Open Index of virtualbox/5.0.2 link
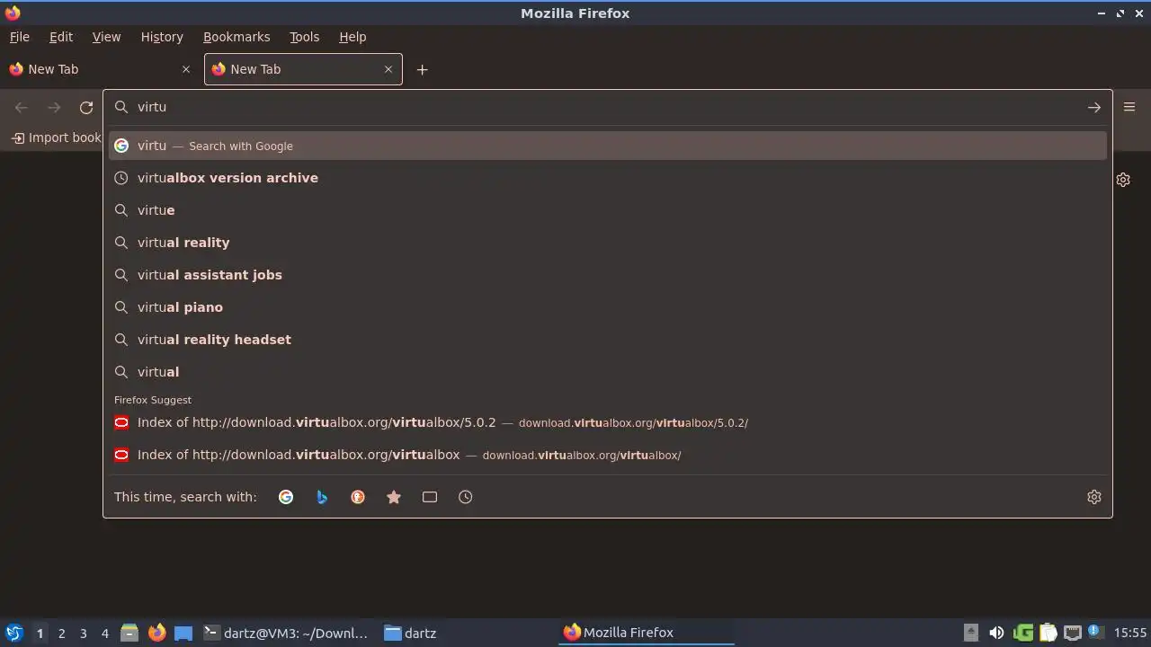Viewport: 1151px width, 647px height. [608, 422]
